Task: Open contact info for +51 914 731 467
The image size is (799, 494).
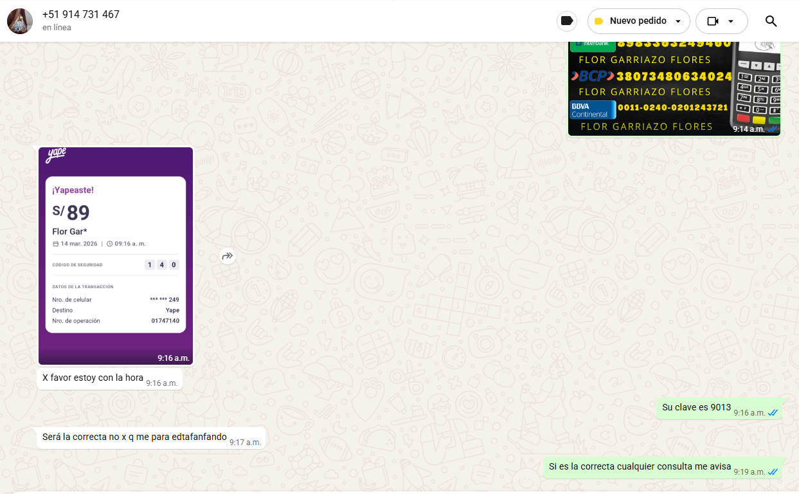Action: pyautogui.click(x=81, y=14)
